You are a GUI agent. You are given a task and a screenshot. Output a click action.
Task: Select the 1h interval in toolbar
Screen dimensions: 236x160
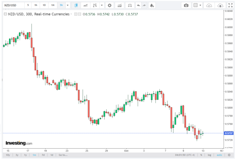pos(36,5)
